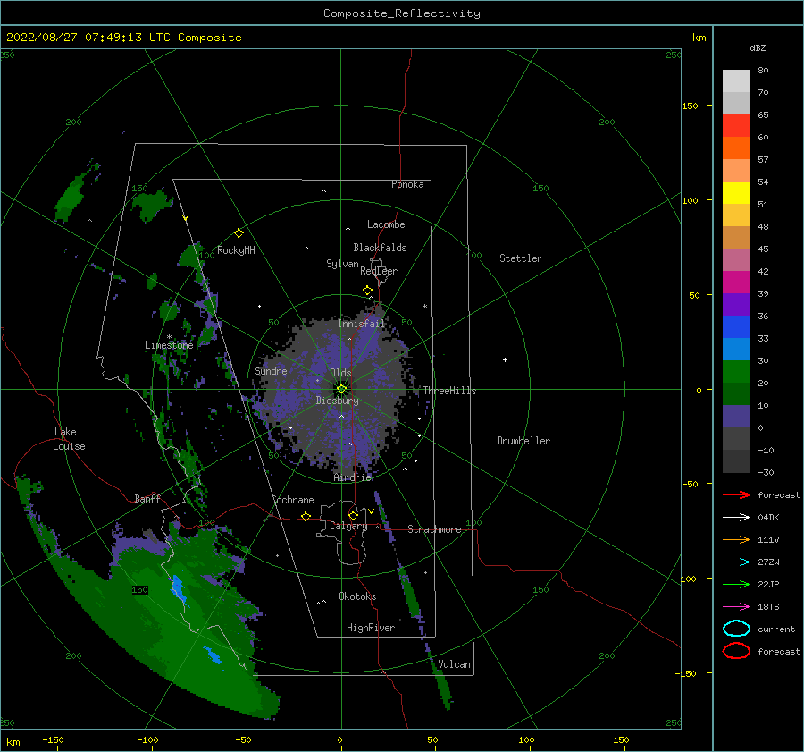The image size is (804, 752).
Task: Click the Composite_Reflectivity title text
Action: [x=402, y=13]
